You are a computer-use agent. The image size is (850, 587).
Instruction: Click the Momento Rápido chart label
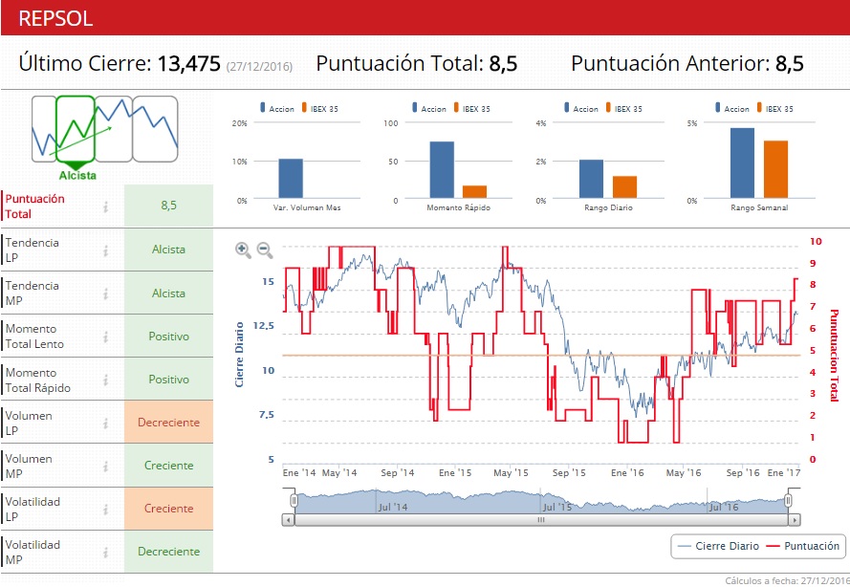pyautogui.click(x=459, y=207)
